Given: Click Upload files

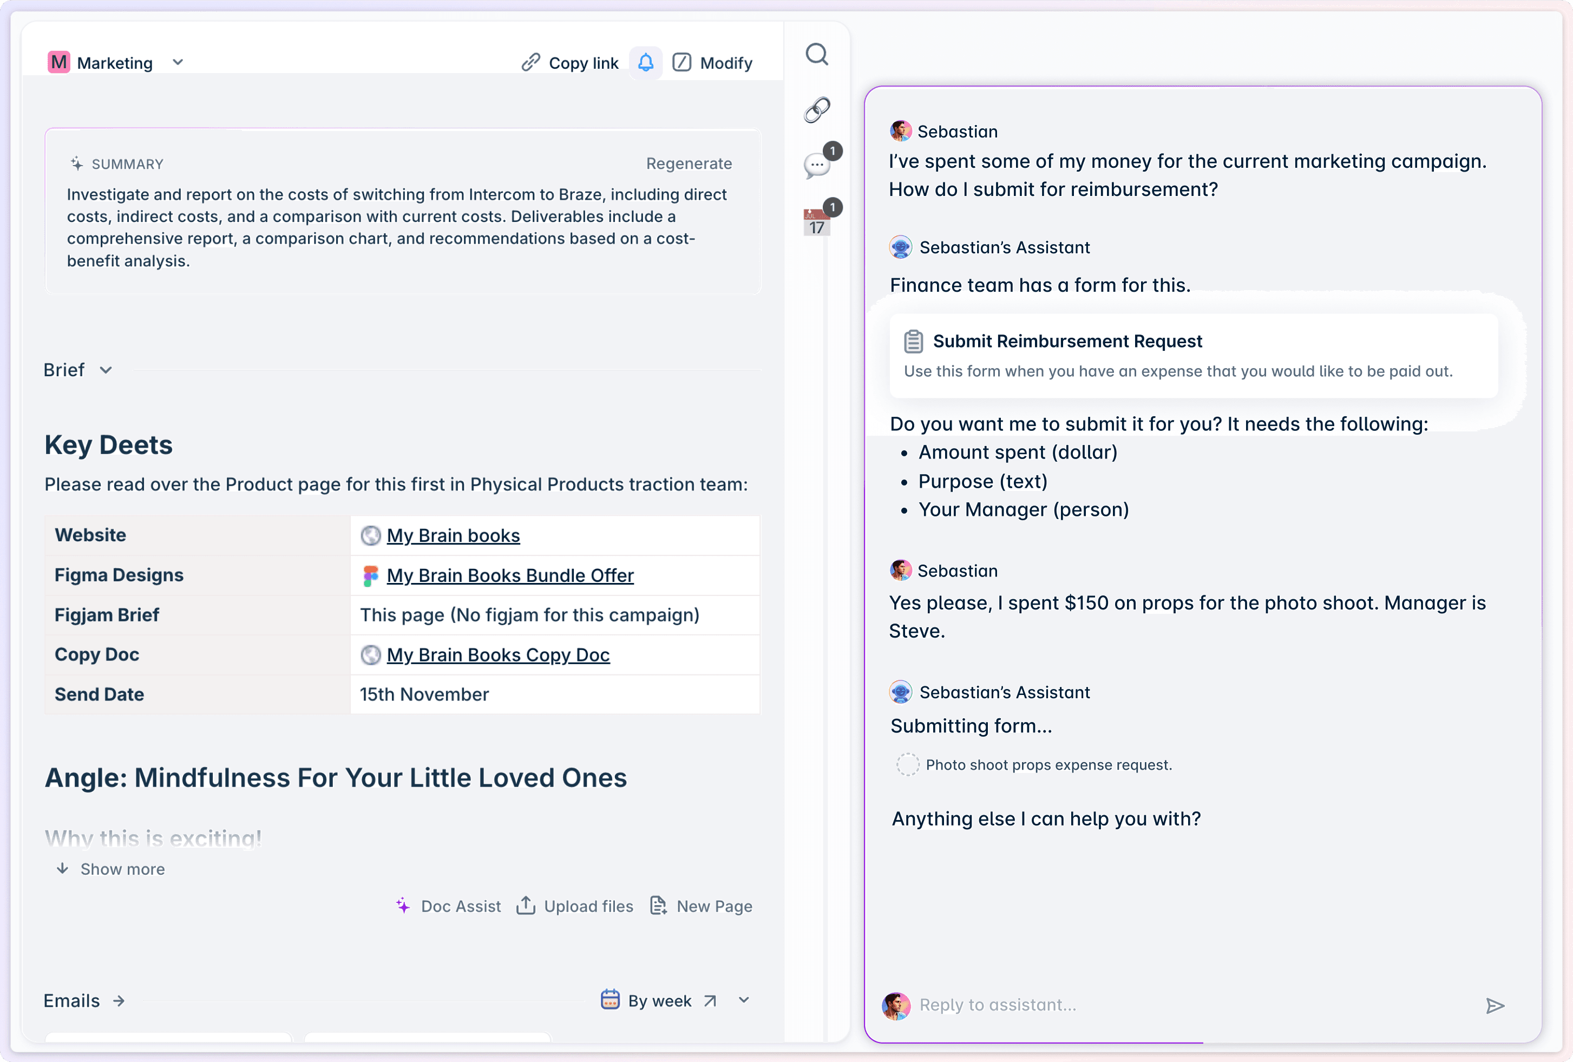Looking at the screenshot, I should 575,906.
